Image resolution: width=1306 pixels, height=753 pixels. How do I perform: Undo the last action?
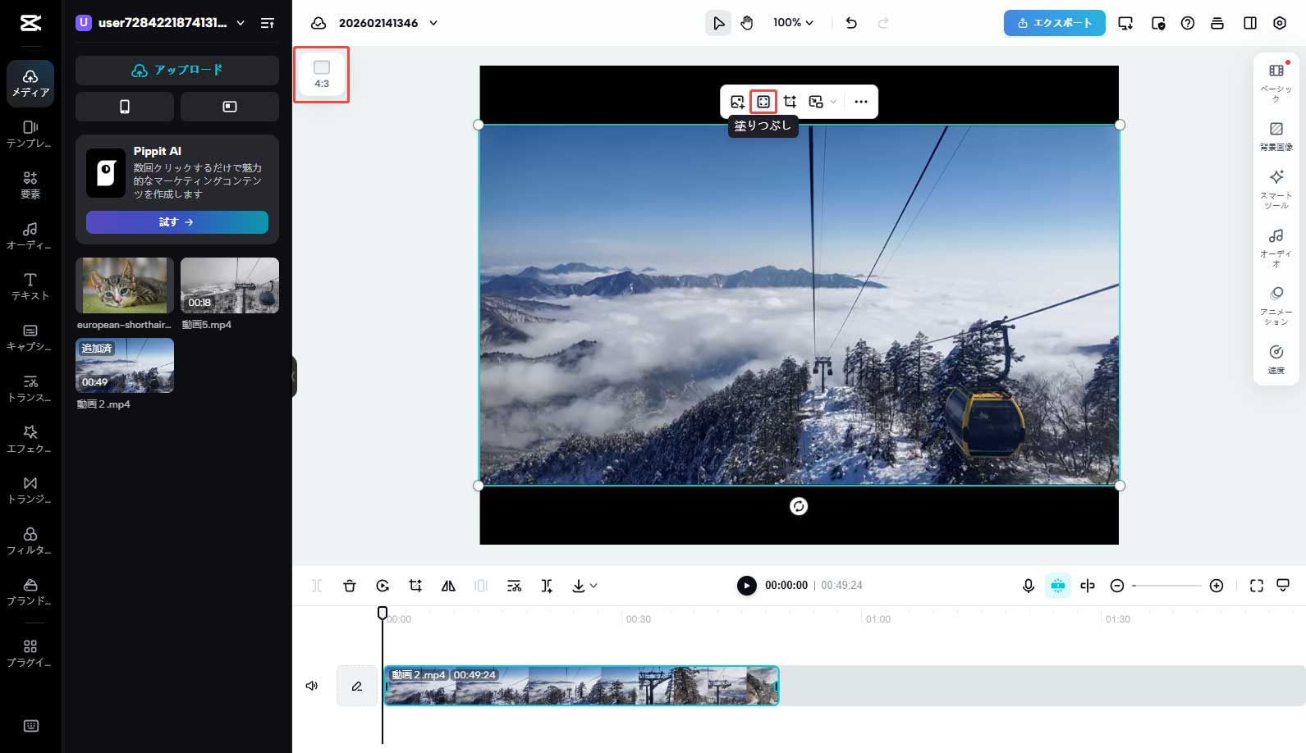851,23
